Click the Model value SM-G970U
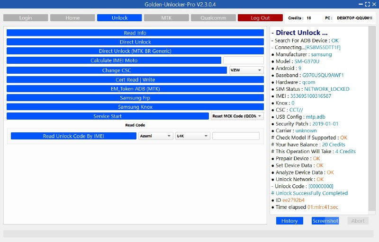The image size is (379, 242). coord(307,61)
